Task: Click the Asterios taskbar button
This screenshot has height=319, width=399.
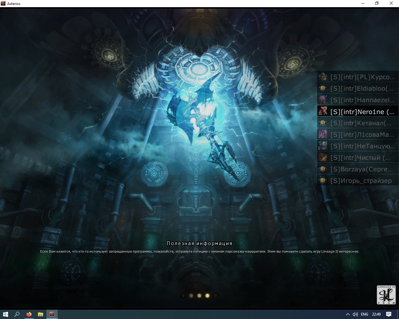Action: pos(52,314)
